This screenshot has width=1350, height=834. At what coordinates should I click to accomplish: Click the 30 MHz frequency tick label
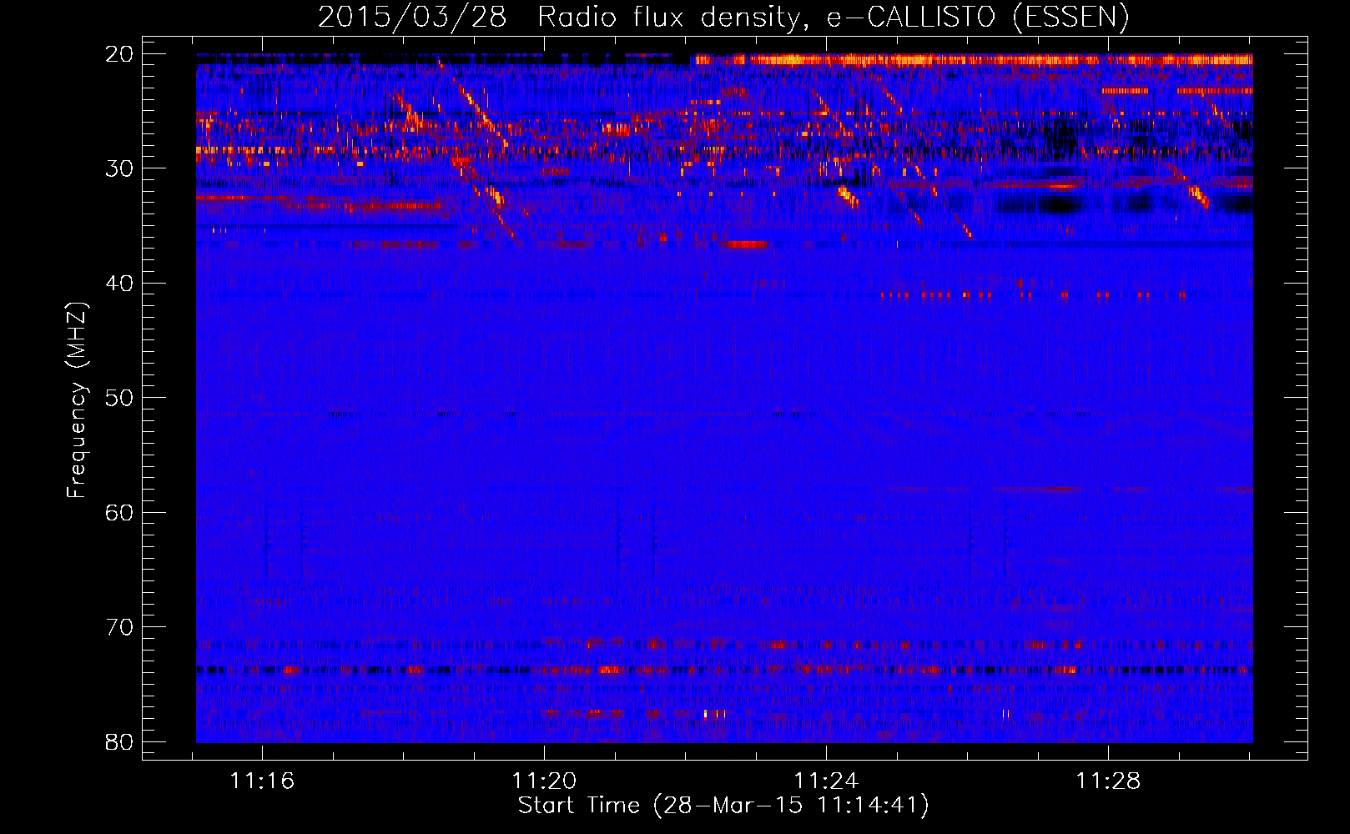tap(118, 168)
